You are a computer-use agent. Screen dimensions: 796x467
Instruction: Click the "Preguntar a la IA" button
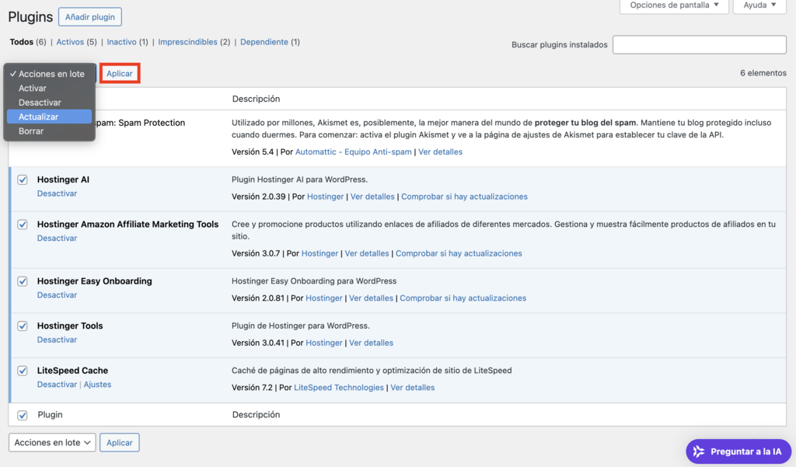tap(737, 451)
